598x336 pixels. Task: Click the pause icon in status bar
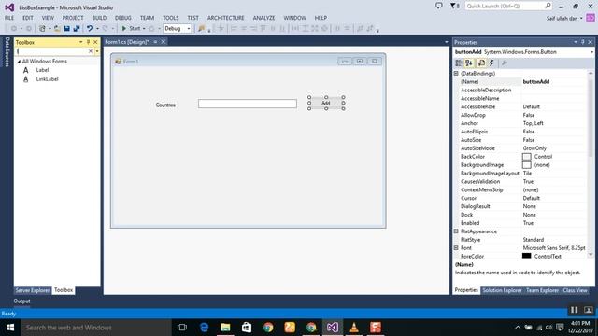[574, 310]
